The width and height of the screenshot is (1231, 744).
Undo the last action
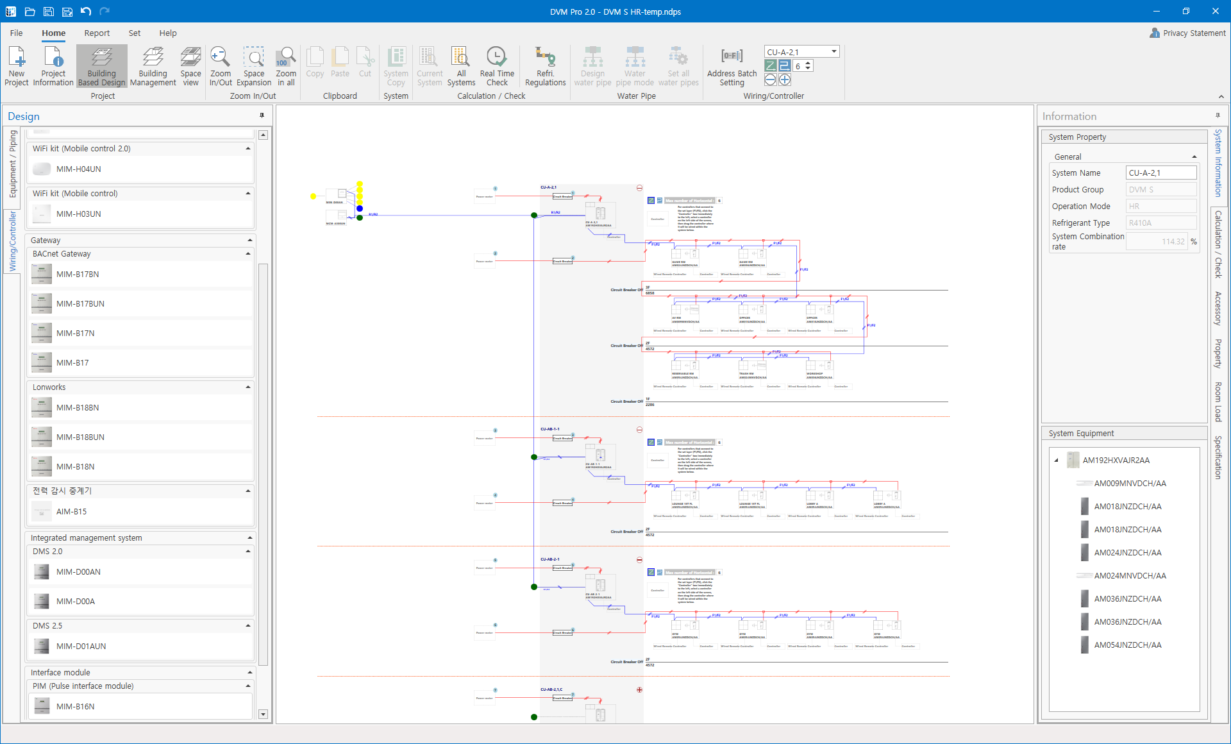point(86,12)
